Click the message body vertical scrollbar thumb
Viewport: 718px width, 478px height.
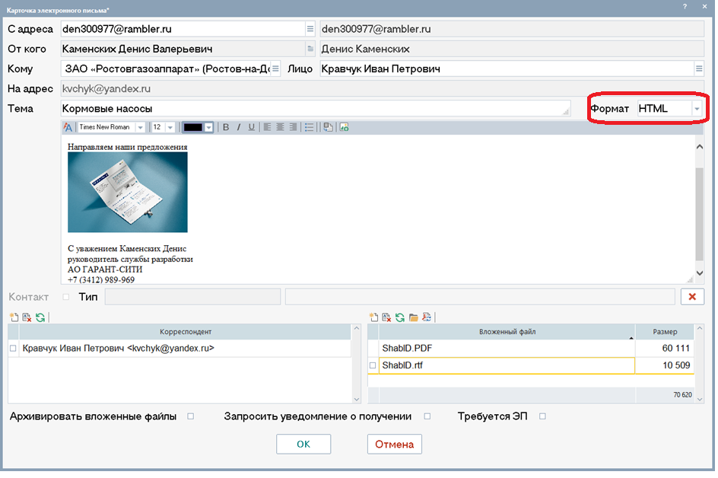(x=699, y=213)
